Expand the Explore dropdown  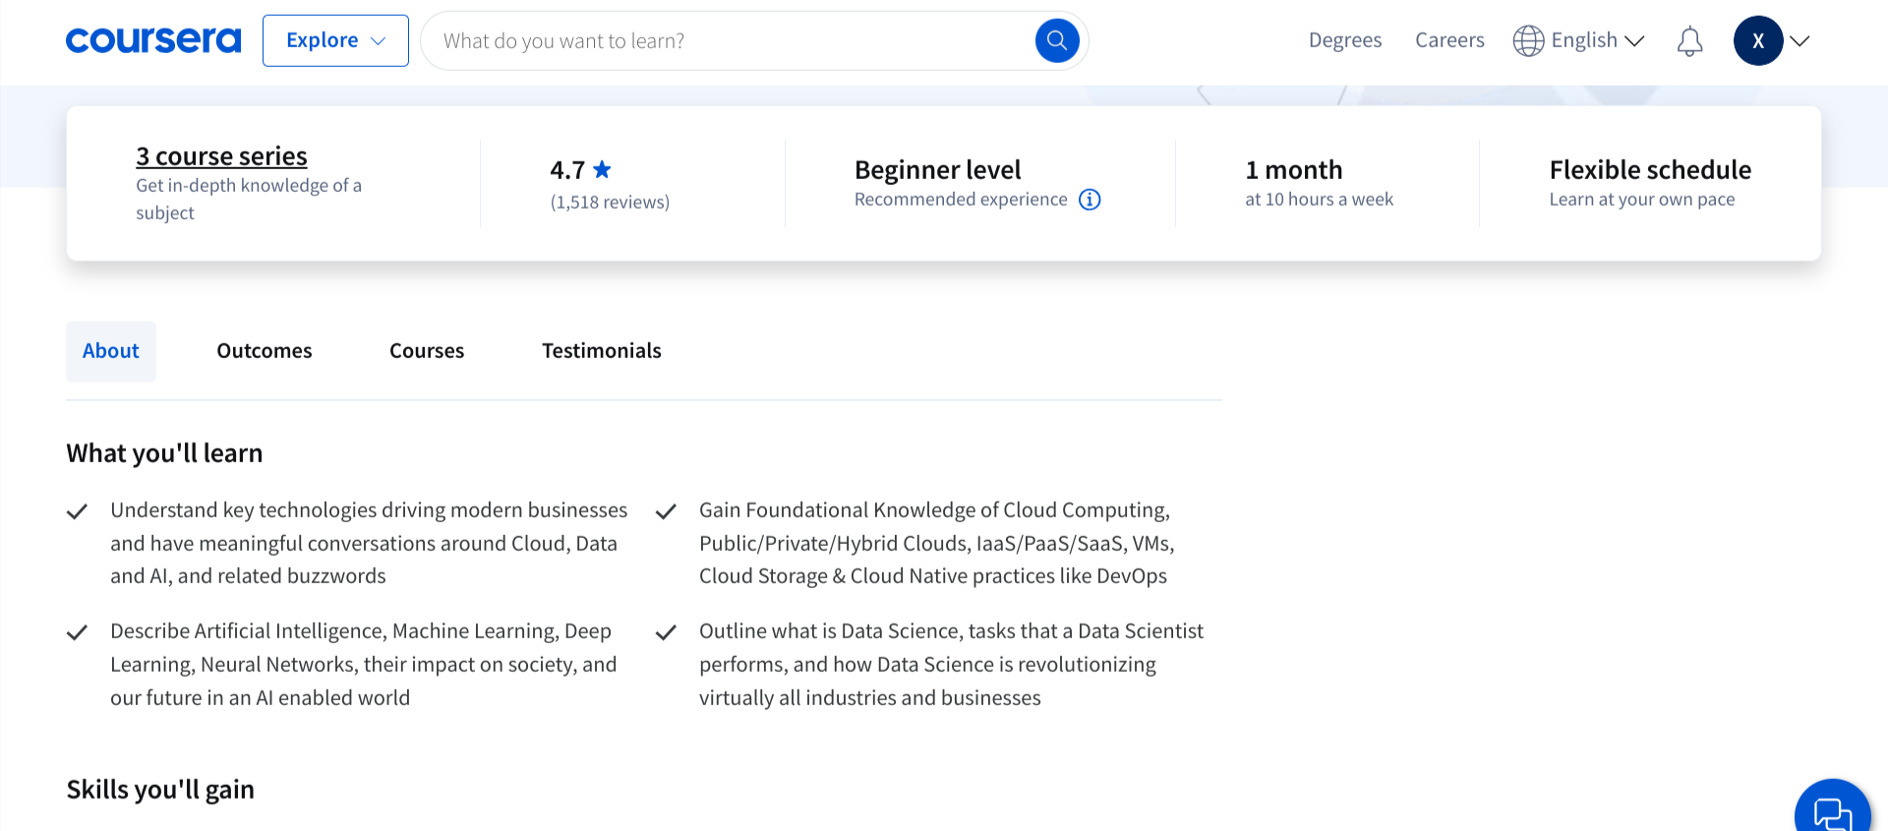coord(335,40)
